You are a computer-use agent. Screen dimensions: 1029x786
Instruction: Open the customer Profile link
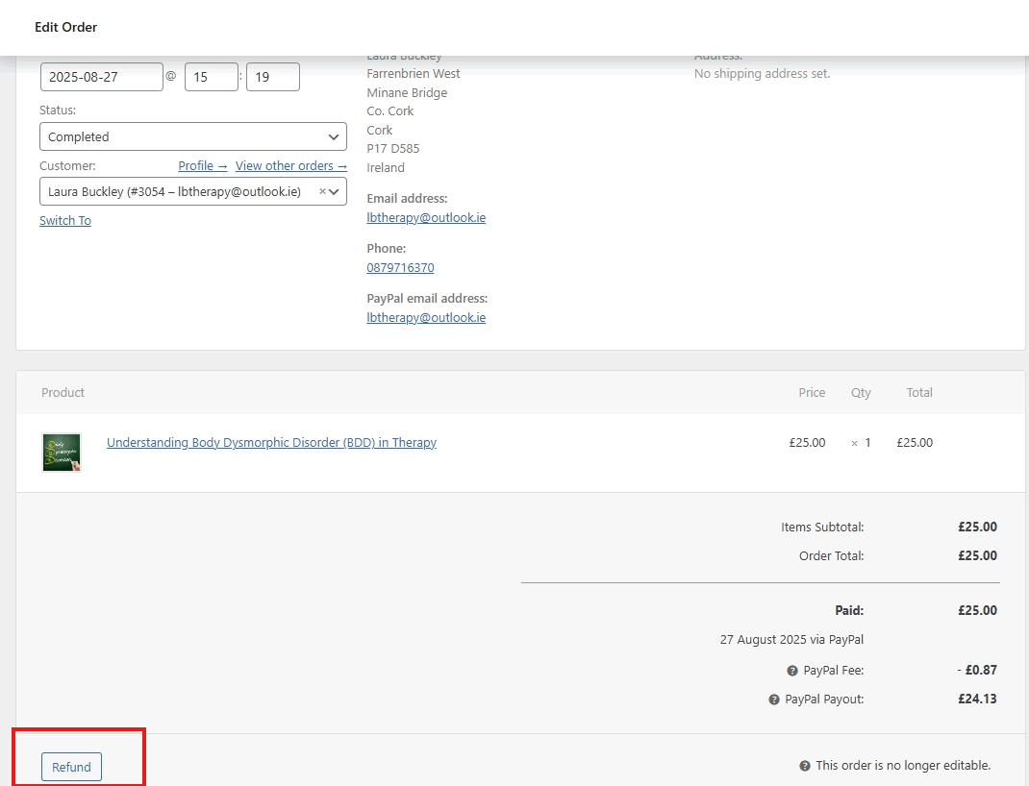coord(203,166)
